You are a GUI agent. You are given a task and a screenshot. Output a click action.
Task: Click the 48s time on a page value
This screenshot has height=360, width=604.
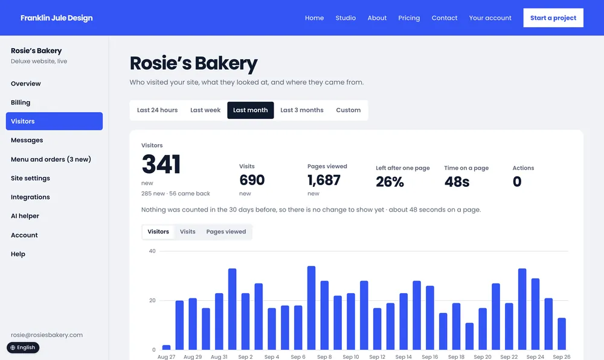coord(457,182)
